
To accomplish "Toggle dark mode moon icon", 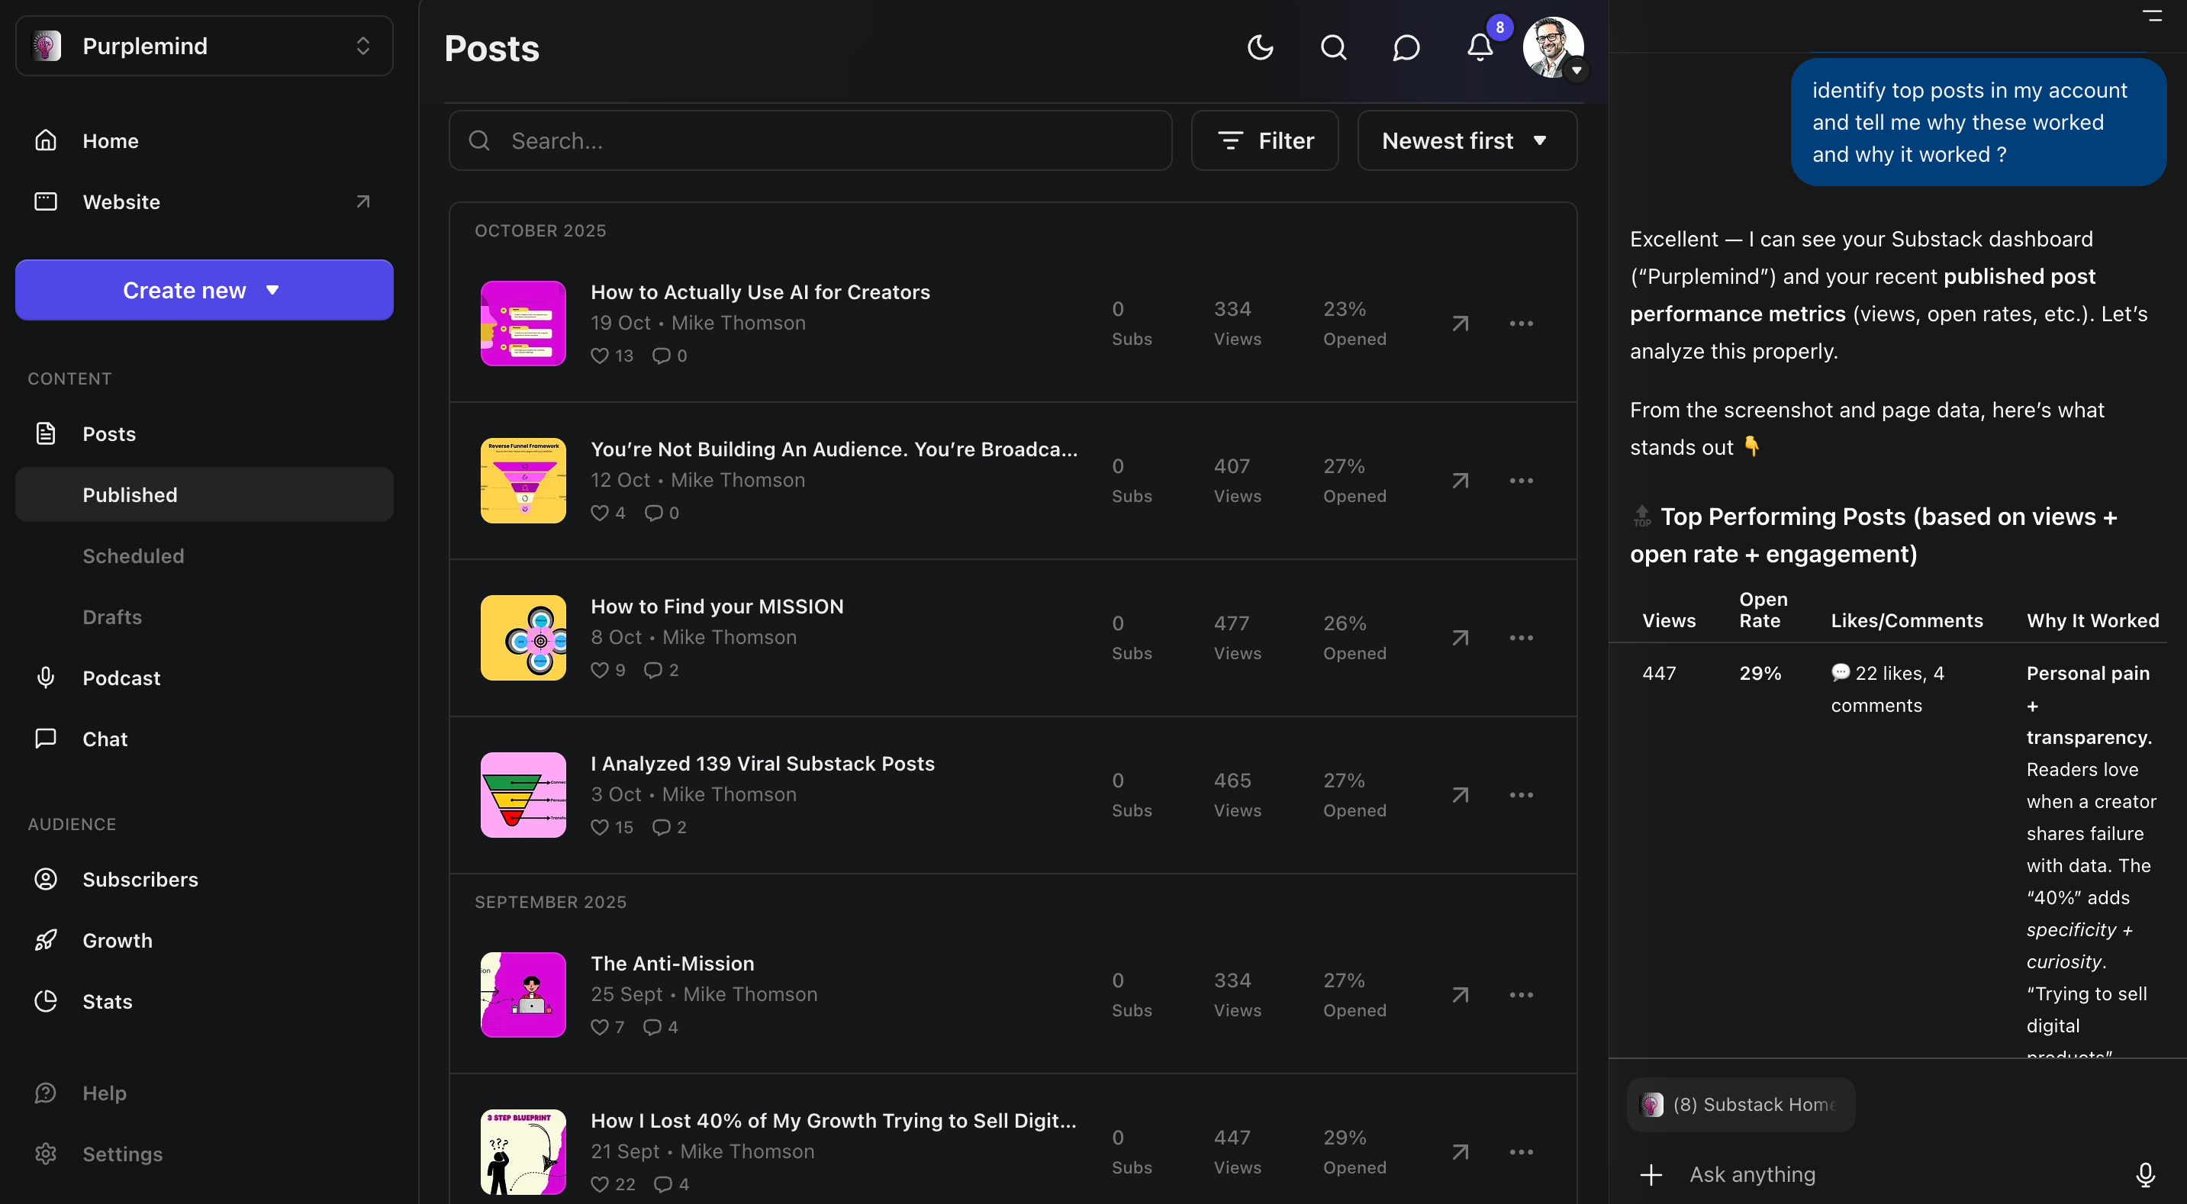I will [1260, 47].
